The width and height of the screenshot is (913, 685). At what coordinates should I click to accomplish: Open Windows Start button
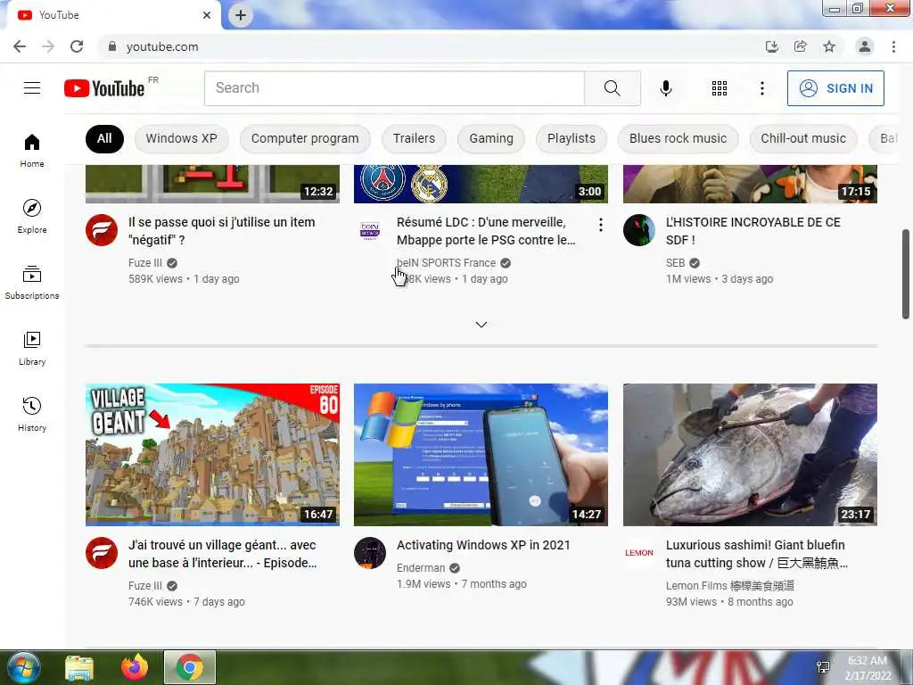coord(23,667)
